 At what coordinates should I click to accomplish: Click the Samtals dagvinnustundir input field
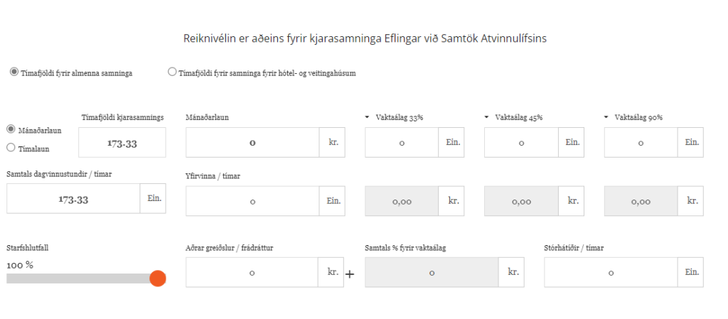click(x=73, y=200)
